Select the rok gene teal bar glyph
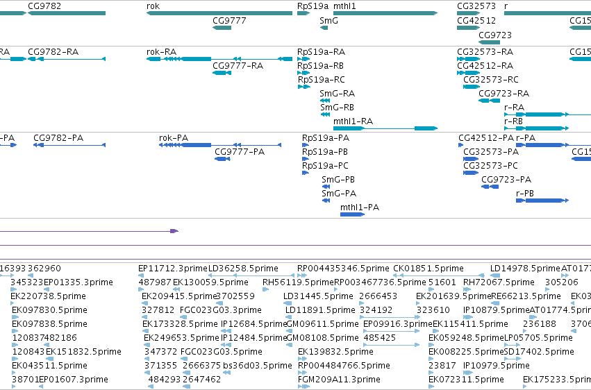Screen dimensions: 591x390 [219, 13]
